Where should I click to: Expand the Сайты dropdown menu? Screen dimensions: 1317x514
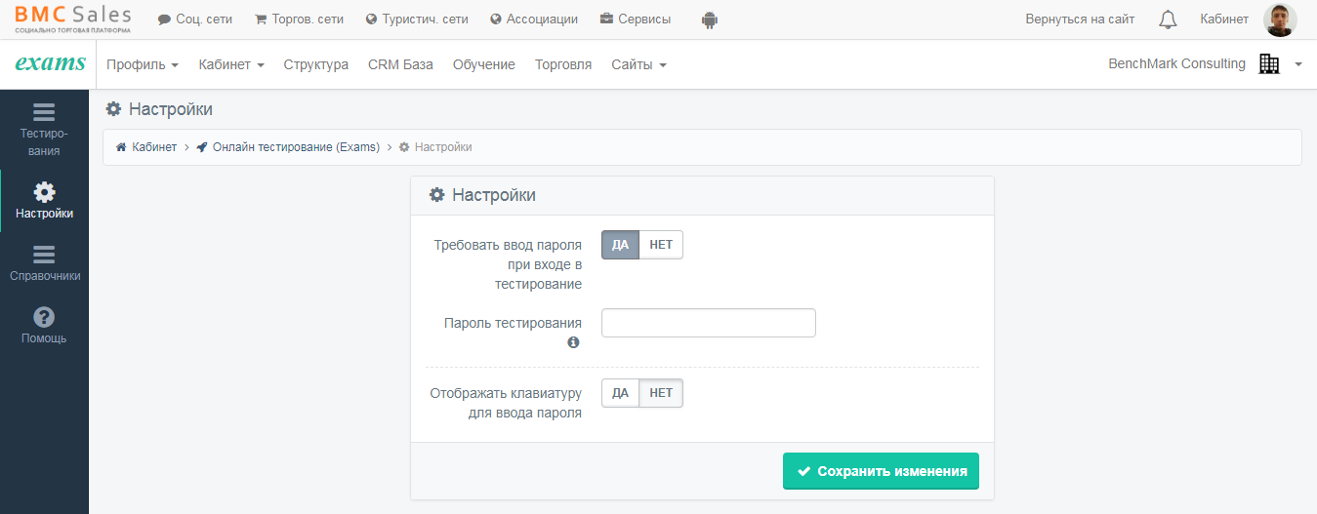(638, 64)
